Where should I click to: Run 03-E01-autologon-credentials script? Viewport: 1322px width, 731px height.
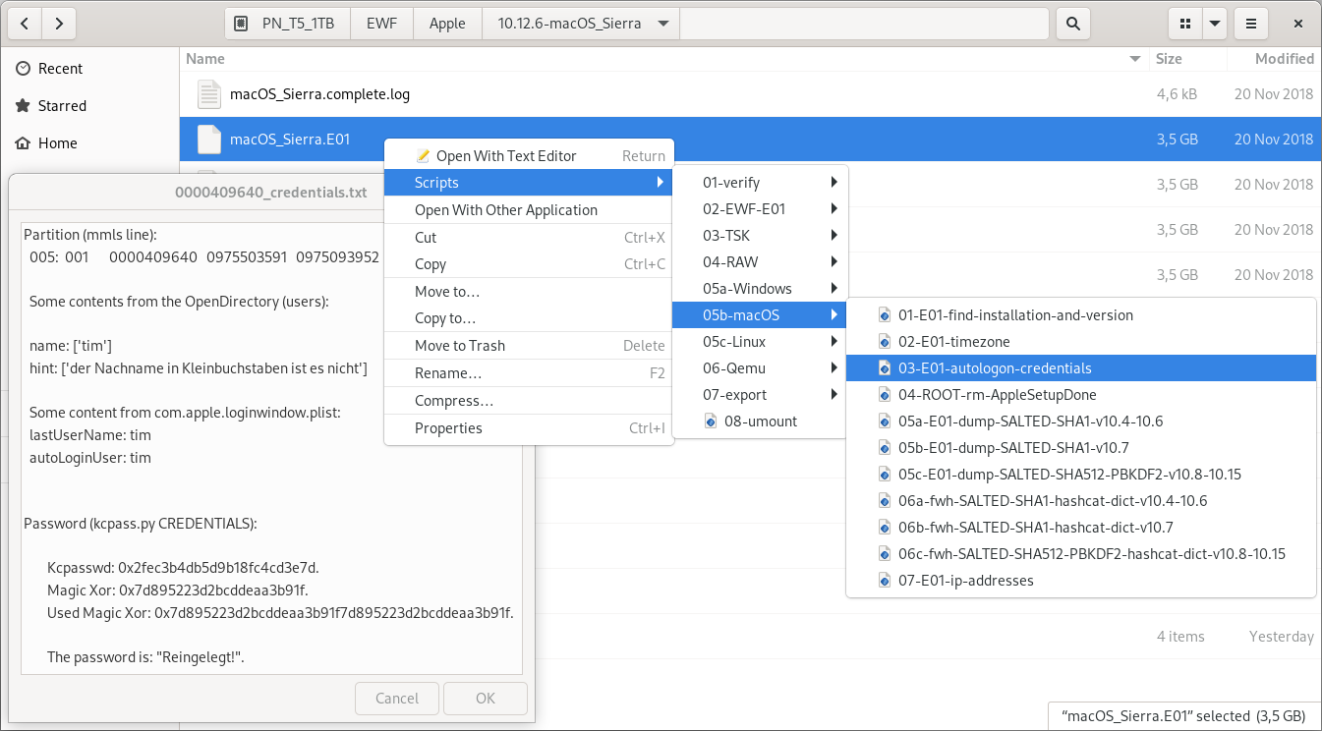click(x=1080, y=368)
